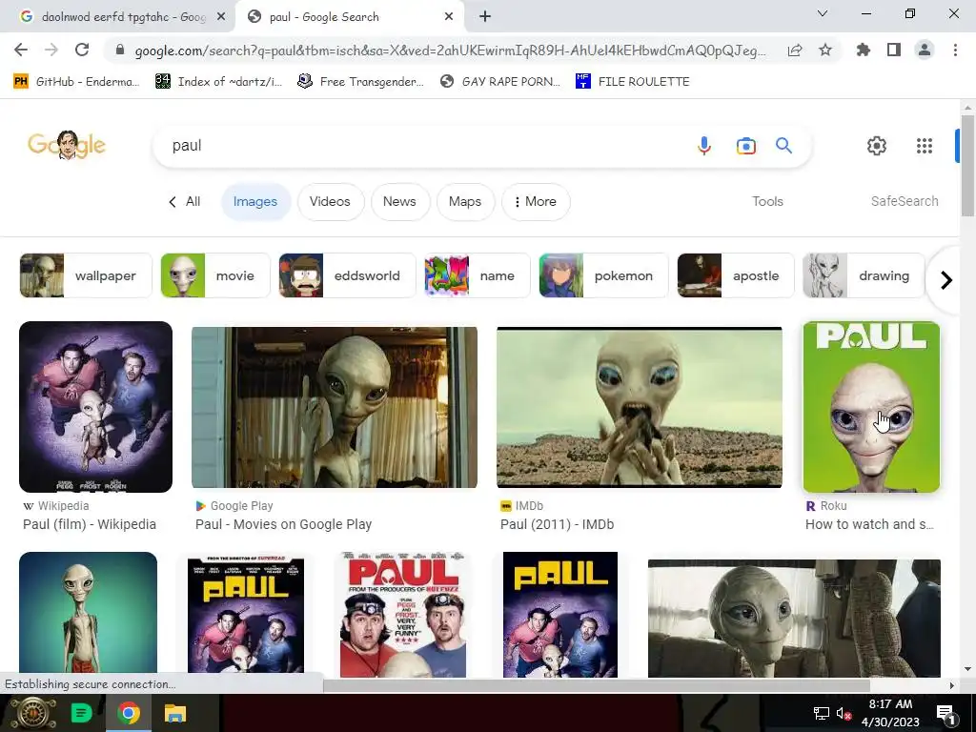Open the Google Play Paul alien image
Viewport: 976px width, 732px height.
[x=335, y=407]
